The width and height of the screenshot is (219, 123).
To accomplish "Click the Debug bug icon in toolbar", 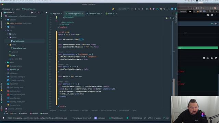I will [x=136, y=9].
